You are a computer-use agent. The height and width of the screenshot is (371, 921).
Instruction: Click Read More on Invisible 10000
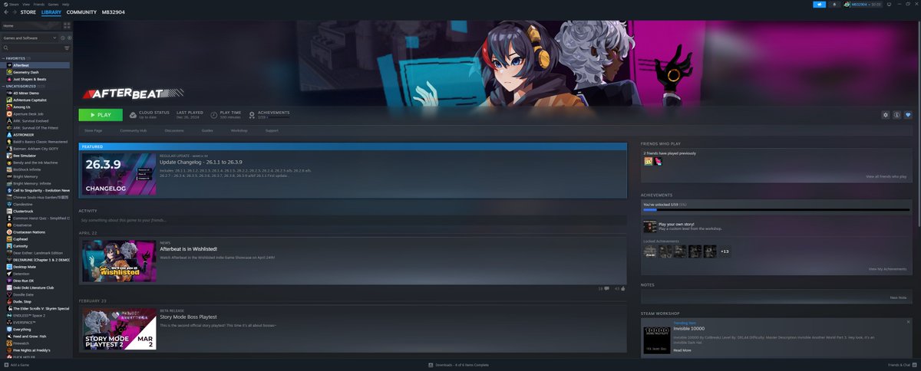coord(682,350)
